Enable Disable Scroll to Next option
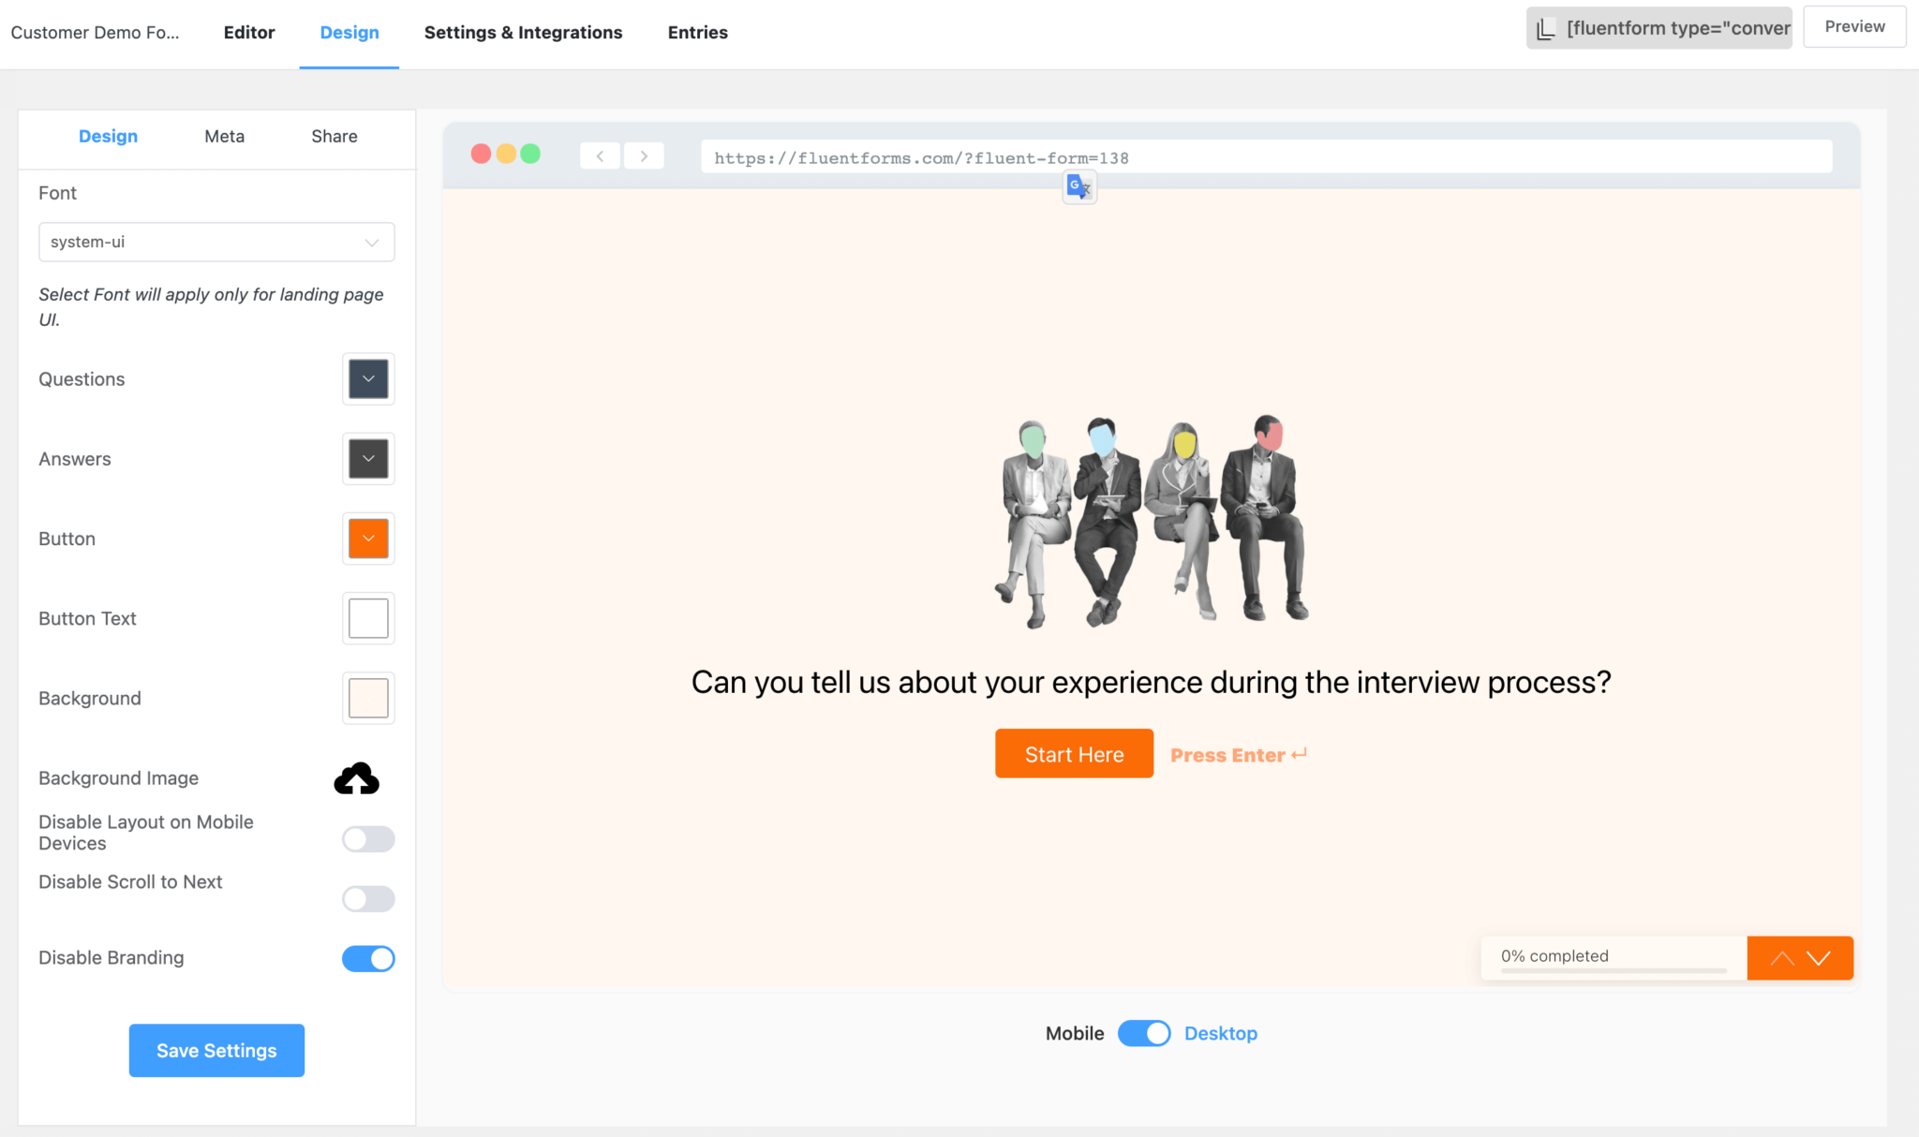This screenshot has width=1919, height=1137. click(368, 899)
